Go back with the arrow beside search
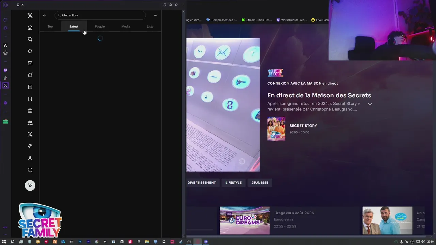 coord(45,15)
